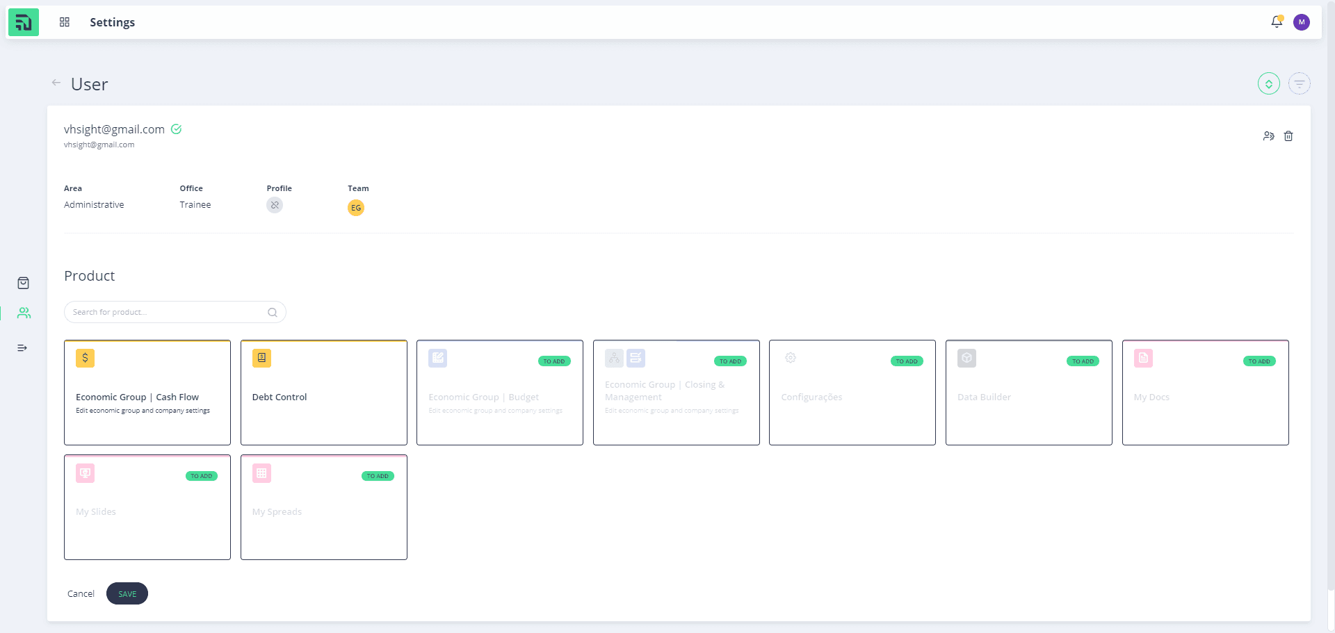Viewport: 1335px width, 633px height.
Task: Go back using the arrow beside User
Action: point(56,83)
